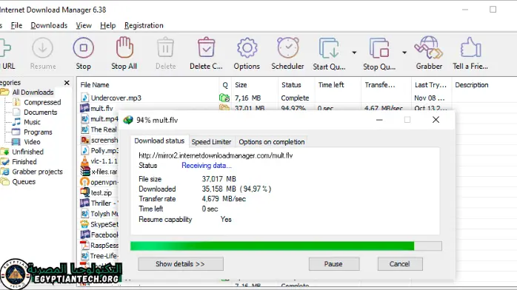Select Programs category
Viewport: 517px width, 290px height.
pos(38,132)
